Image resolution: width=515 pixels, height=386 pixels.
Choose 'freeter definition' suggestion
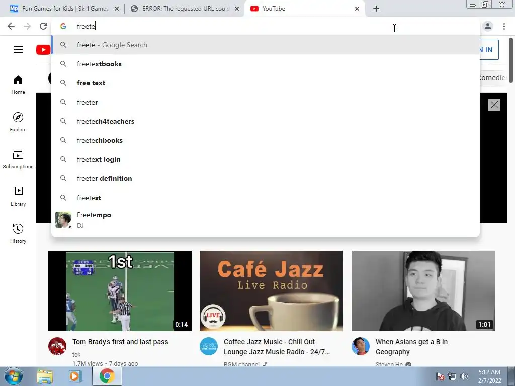(266, 178)
